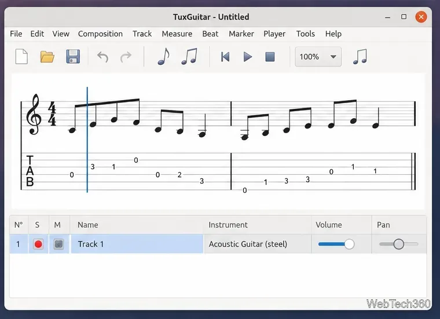The height and width of the screenshot is (319, 440).
Task: Open the Tools menu
Action: tap(305, 34)
